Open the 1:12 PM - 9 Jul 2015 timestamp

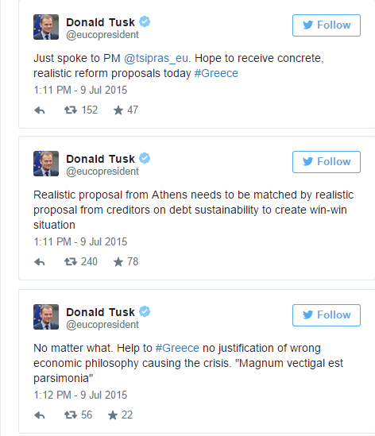click(x=80, y=395)
